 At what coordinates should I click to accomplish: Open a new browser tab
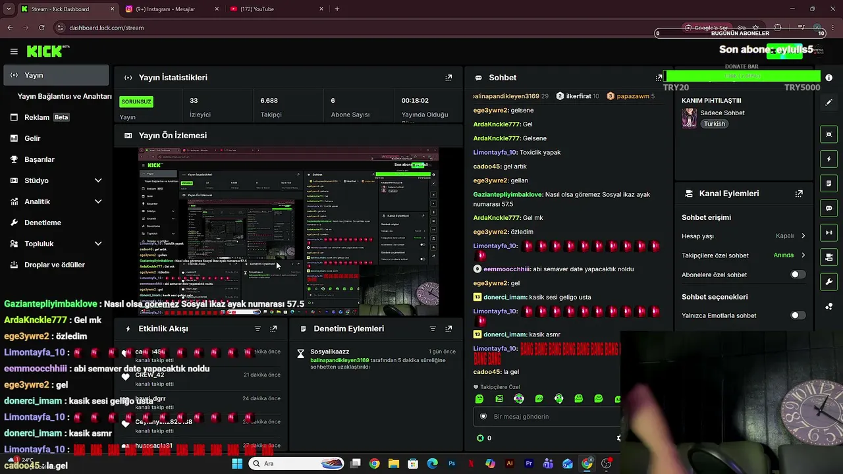tap(337, 9)
